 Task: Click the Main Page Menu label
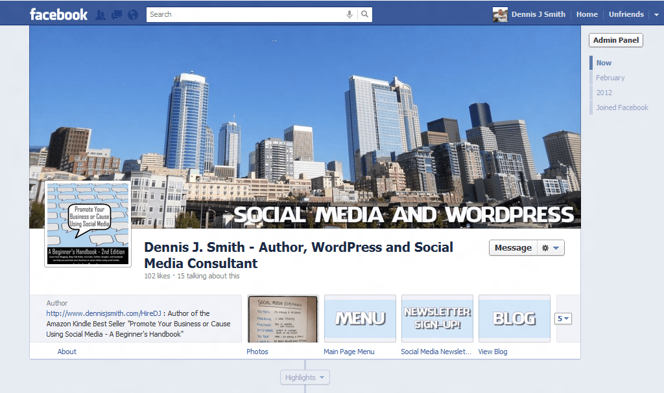[x=349, y=352]
